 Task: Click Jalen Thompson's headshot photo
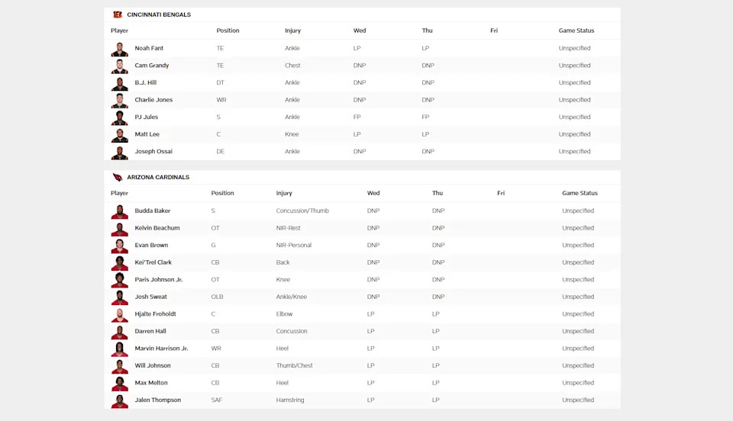120,400
